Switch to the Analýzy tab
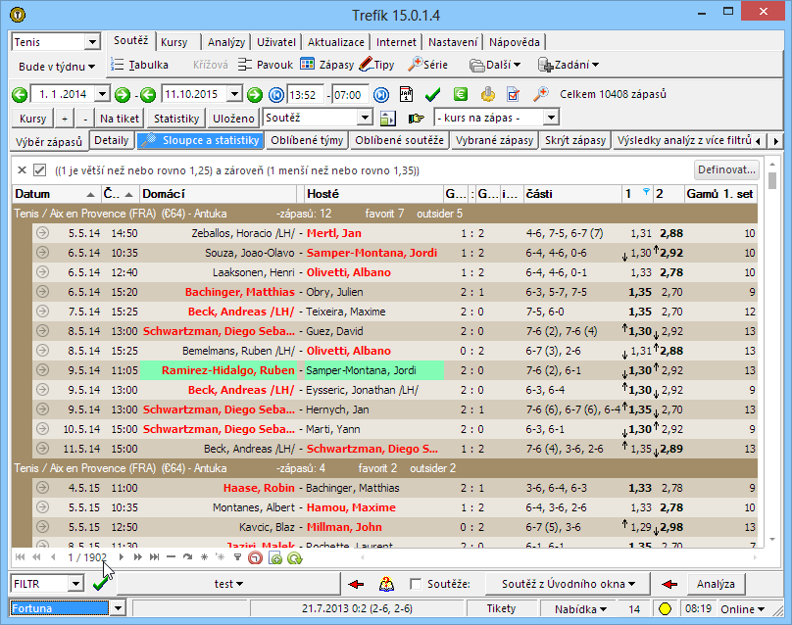Screen dimensions: 792x625 point(226,42)
